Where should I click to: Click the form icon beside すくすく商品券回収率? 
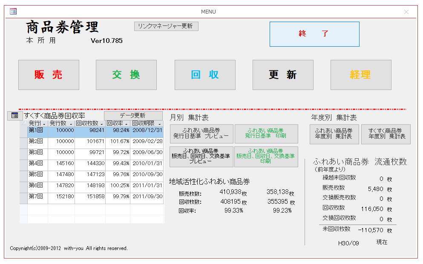(x=14, y=115)
